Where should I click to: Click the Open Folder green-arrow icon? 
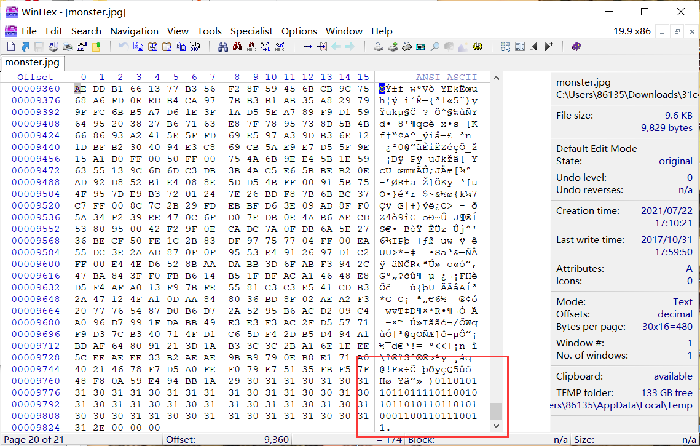coord(96,47)
